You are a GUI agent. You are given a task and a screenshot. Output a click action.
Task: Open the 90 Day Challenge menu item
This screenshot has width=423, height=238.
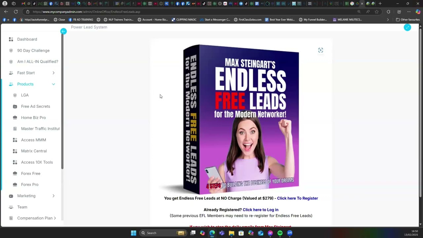point(33,51)
